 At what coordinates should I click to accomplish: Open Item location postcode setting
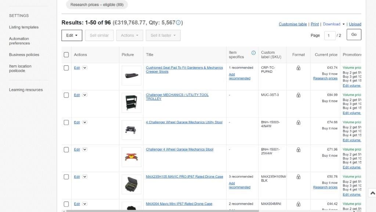pos(20,68)
